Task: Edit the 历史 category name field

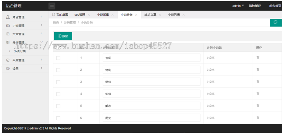Action: click(x=152, y=118)
